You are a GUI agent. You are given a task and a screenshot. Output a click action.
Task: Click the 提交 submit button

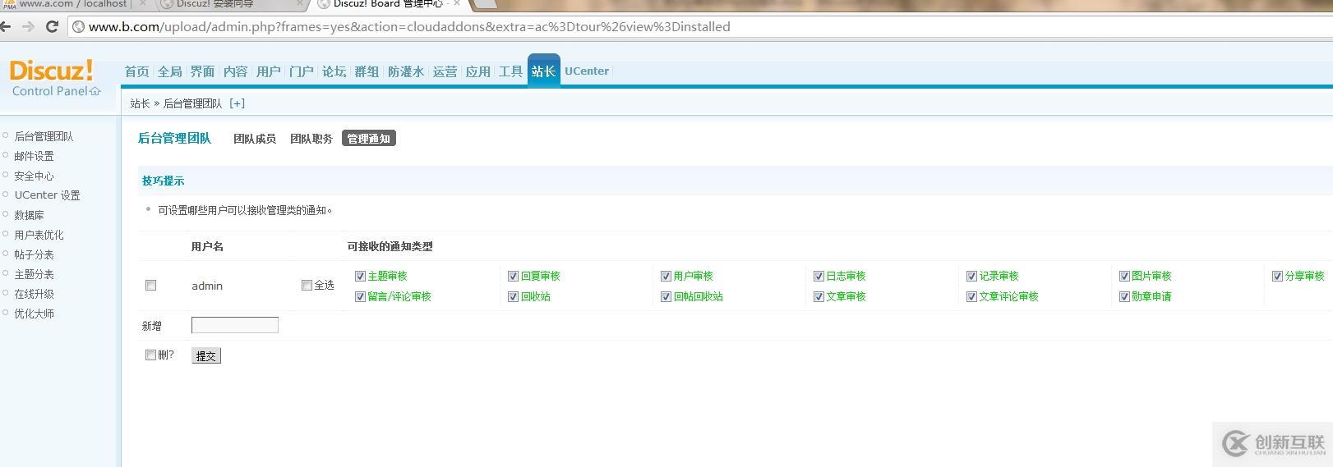click(206, 355)
